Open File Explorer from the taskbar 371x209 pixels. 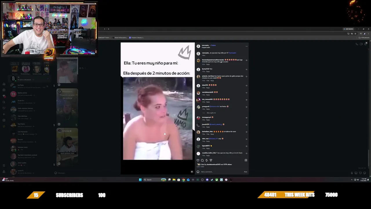tap(174, 180)
